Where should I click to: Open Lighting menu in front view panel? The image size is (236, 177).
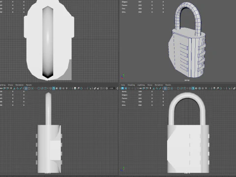pos(141,85)
